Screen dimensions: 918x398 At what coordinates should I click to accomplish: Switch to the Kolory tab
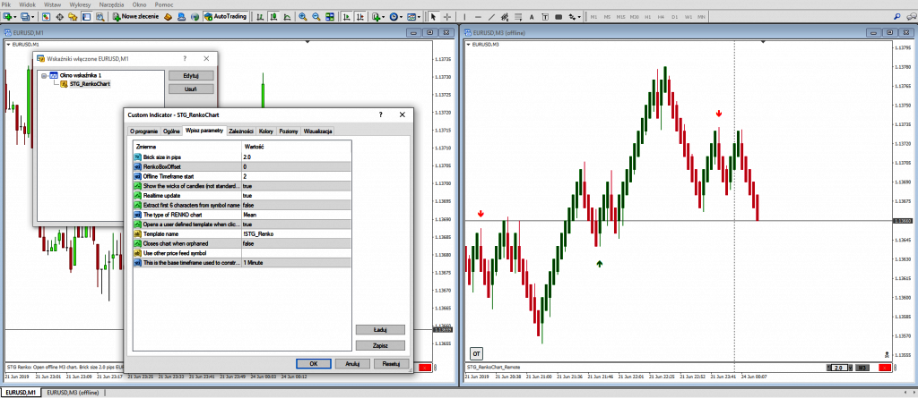(266, 131)
